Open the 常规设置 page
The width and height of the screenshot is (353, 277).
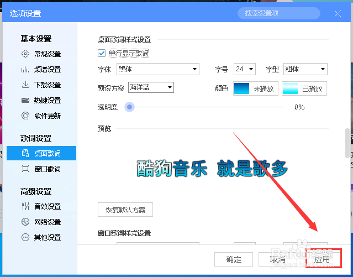tap(48, 54)
